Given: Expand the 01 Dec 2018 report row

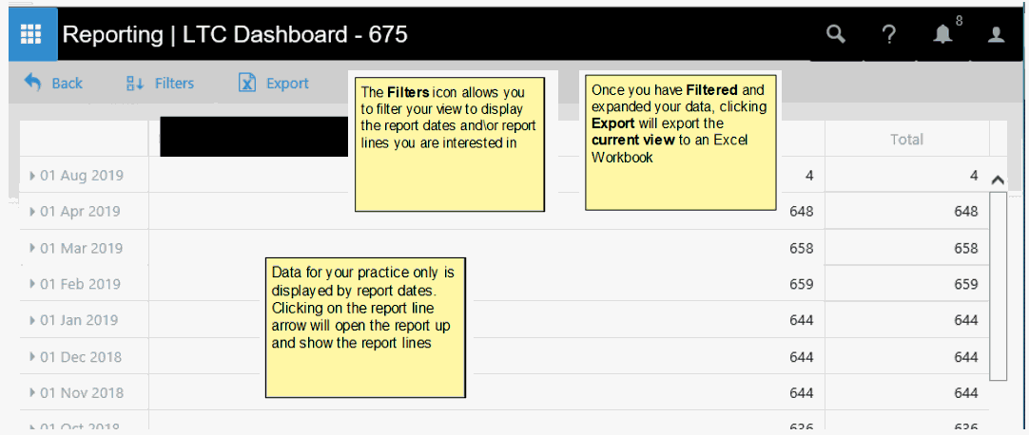Looking at the screenshot, I should click(x=33, y=357).
